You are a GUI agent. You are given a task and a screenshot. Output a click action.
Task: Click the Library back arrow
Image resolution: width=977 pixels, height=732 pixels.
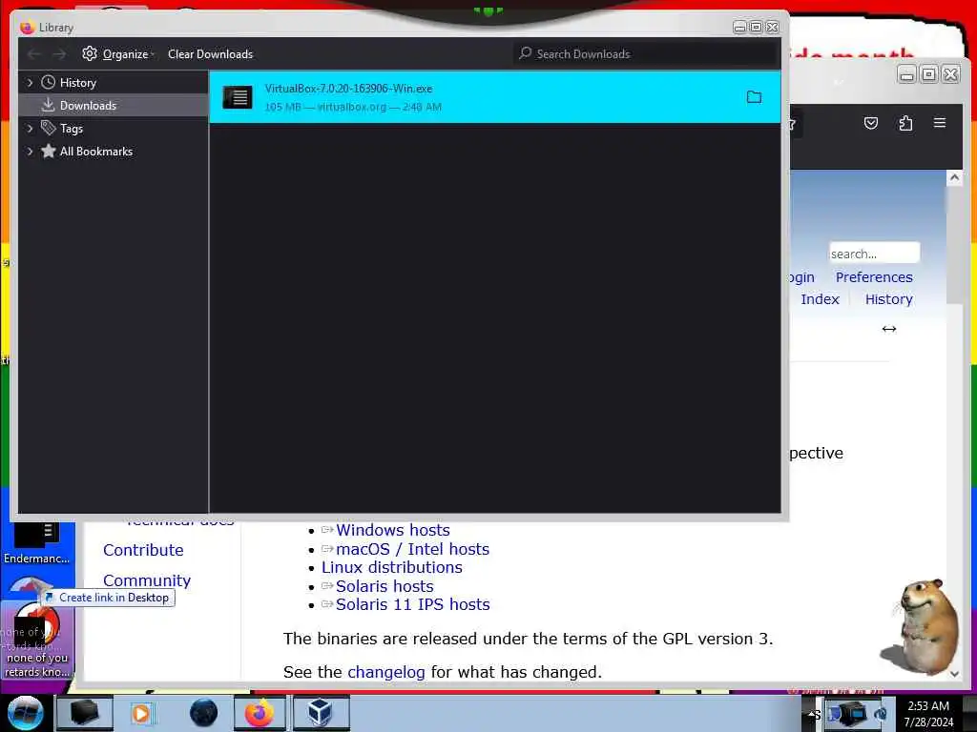point(34,54)
